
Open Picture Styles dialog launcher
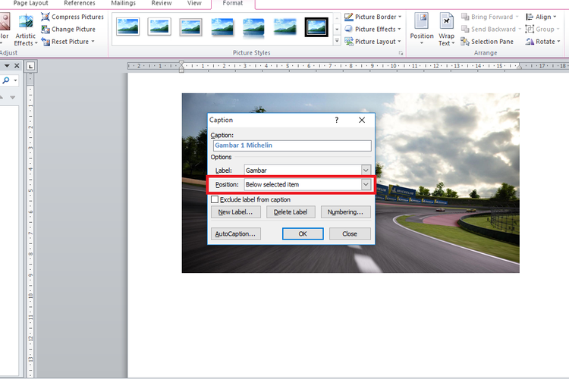(401, 53)
